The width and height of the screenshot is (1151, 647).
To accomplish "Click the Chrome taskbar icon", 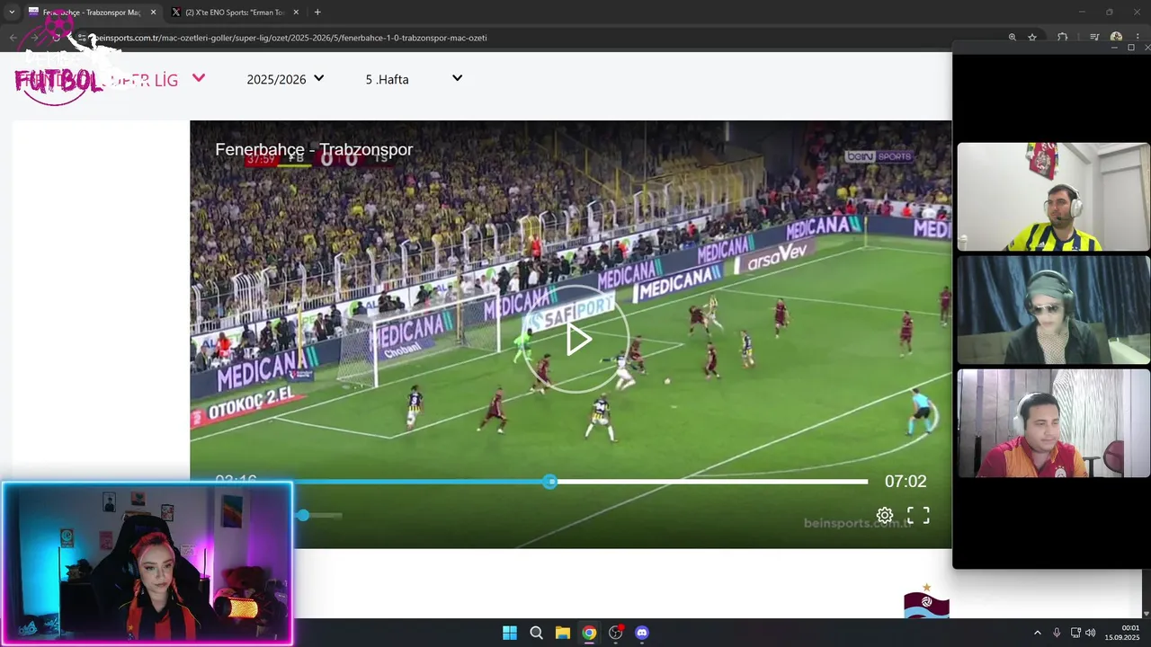I will 589,633.
